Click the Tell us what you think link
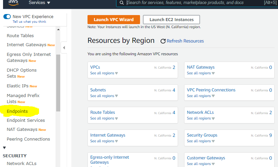The image size is (278, 167). [29, 21]
